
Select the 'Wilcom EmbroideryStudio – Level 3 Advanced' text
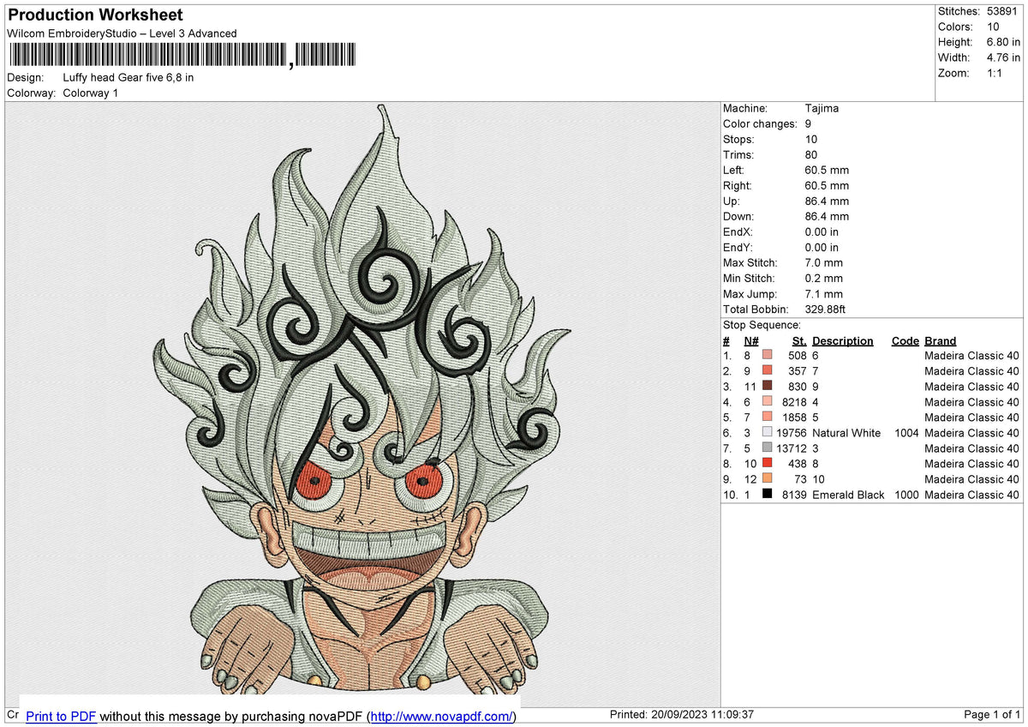point(122,33)
